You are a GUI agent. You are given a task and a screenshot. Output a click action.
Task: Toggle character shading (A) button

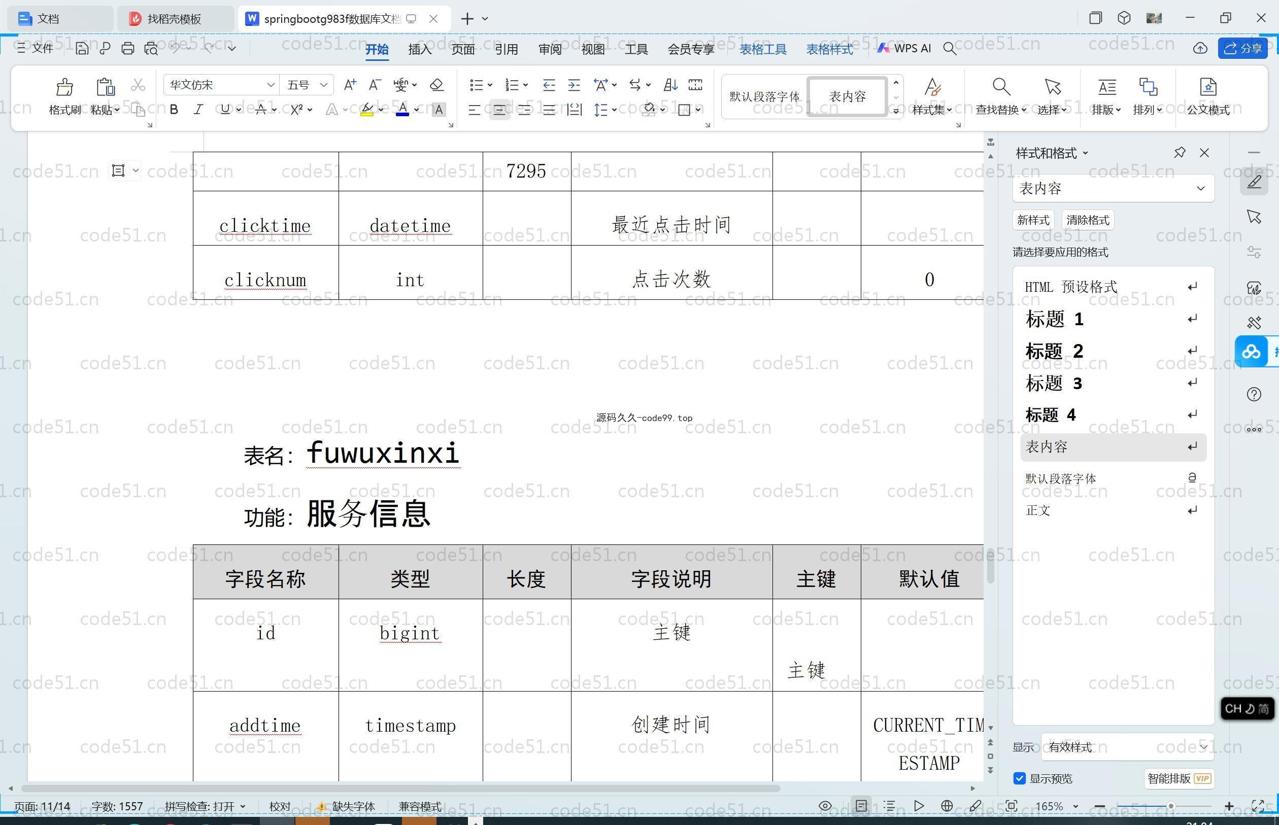[x=439, y=110]
